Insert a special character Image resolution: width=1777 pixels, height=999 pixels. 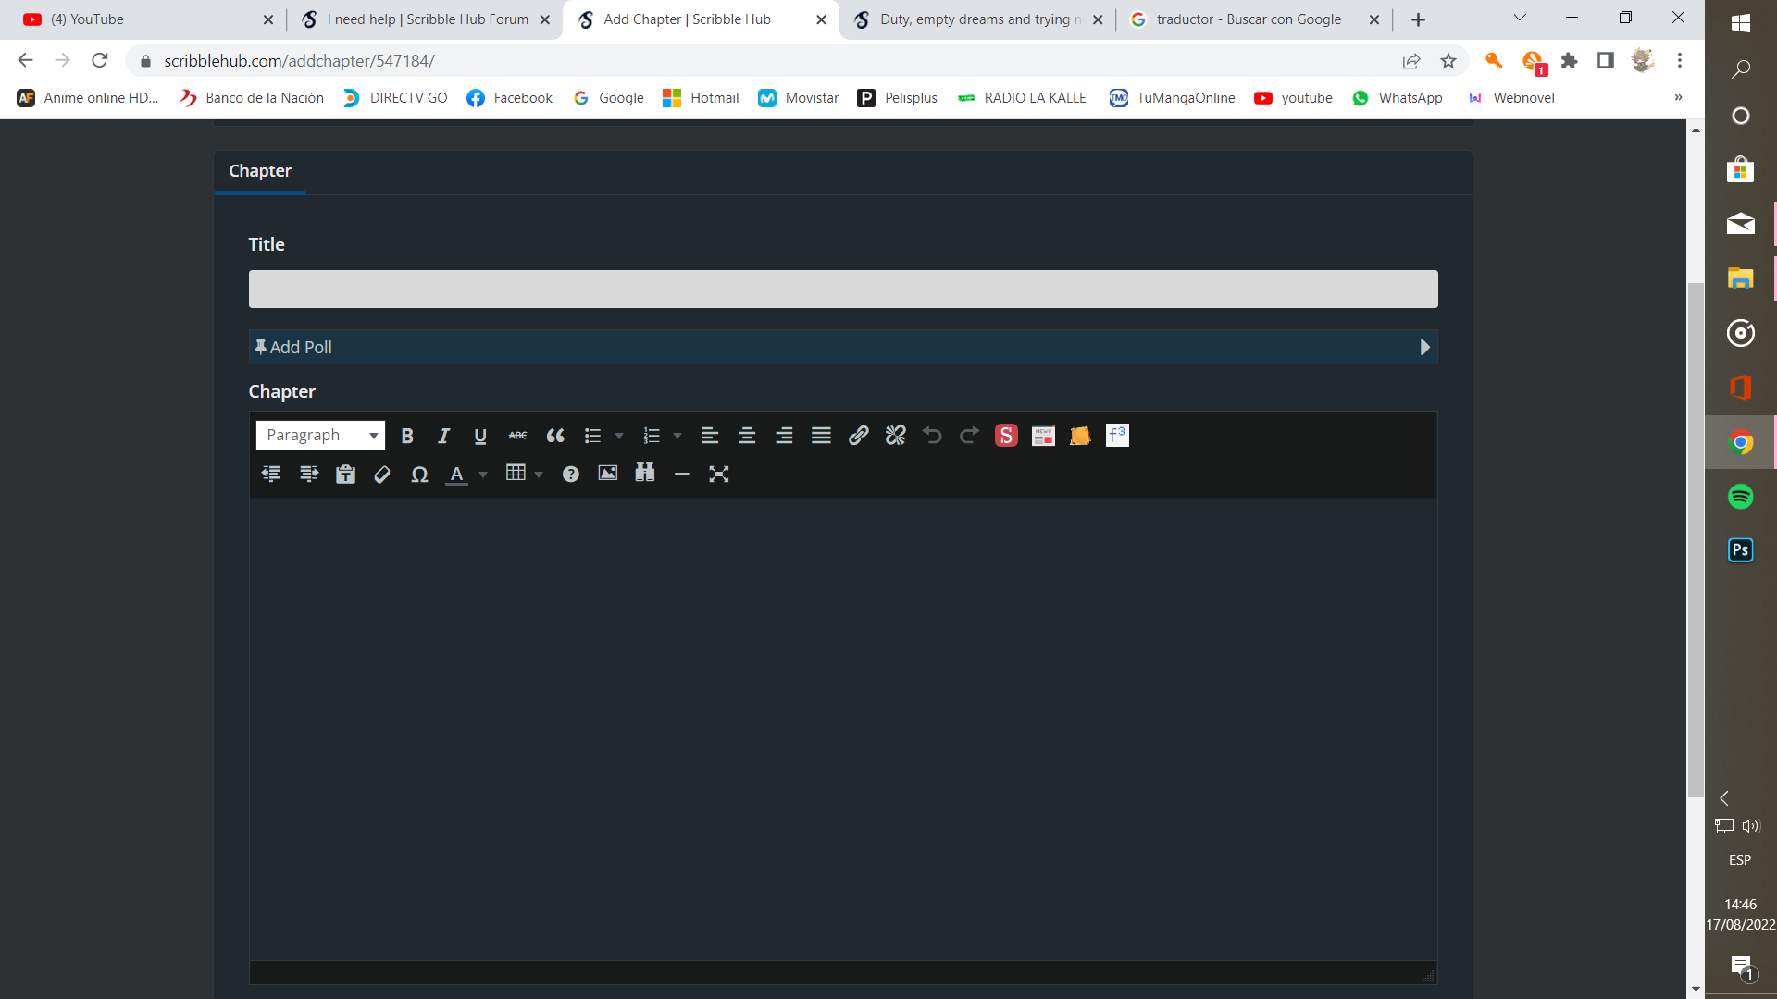(x=419, y=475)
